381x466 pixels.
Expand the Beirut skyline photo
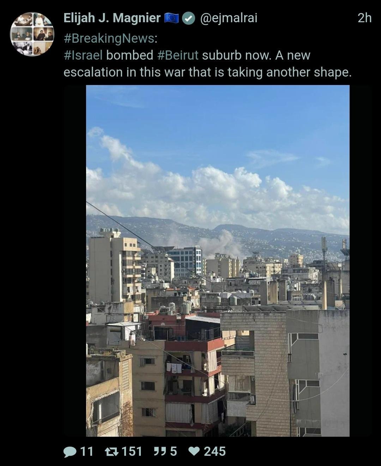218,261
